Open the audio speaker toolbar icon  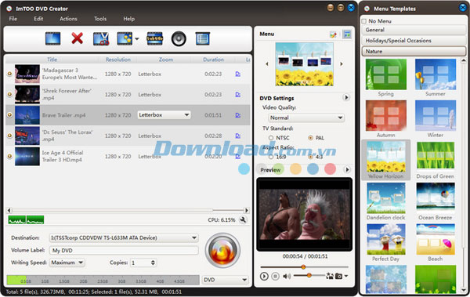(179, 38)
